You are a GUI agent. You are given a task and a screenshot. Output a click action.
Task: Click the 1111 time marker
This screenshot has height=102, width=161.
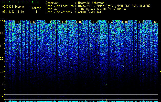pos(17,22)
